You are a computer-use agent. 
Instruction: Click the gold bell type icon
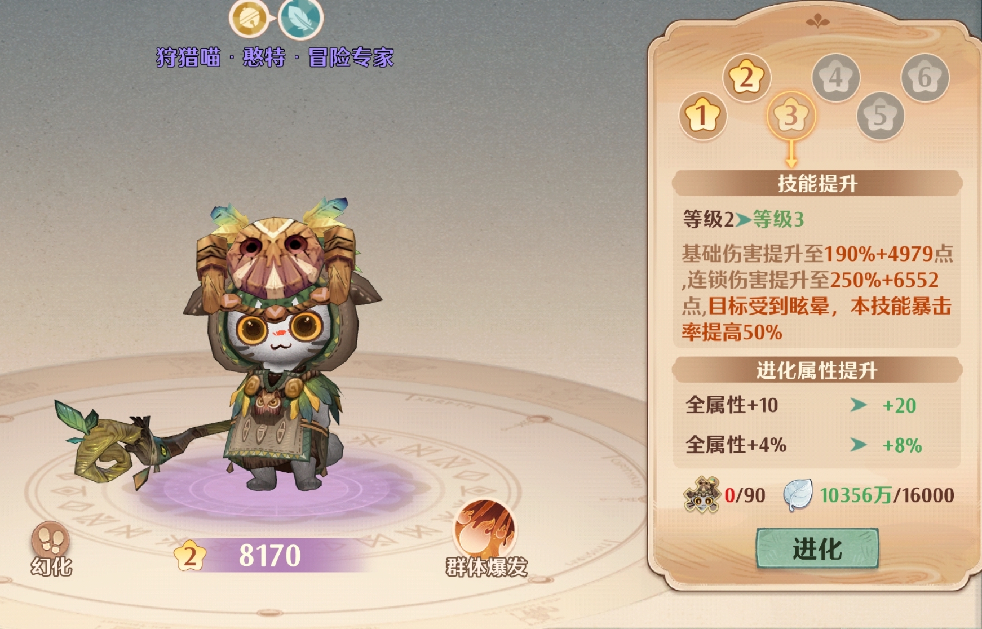click(x=248, y=18)
